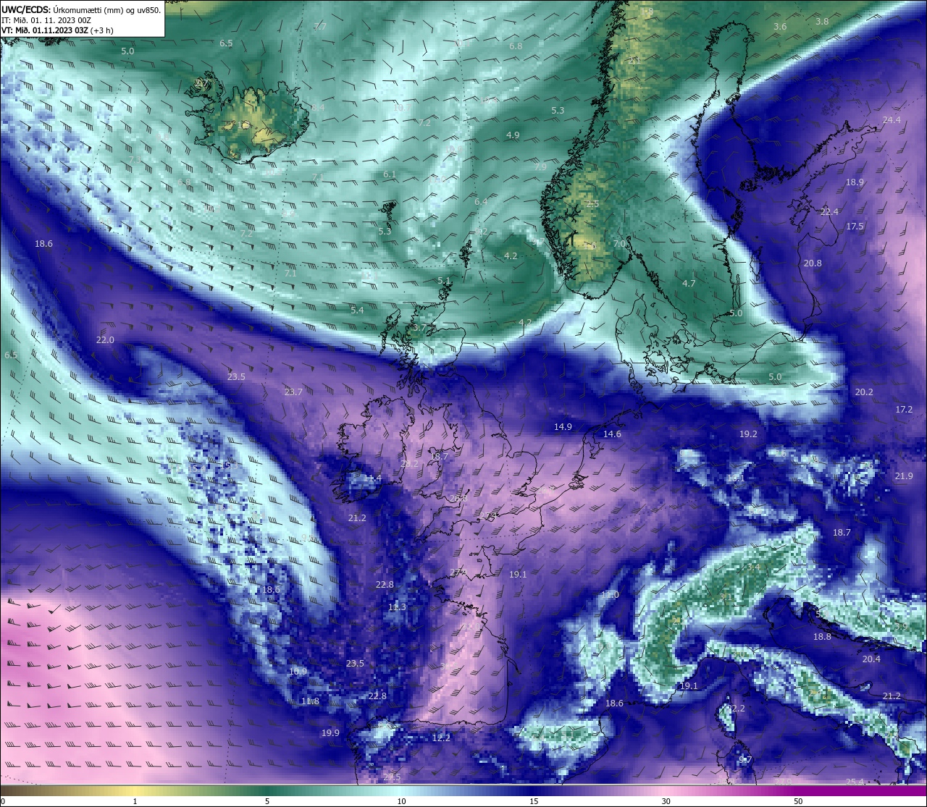Select the initial time line "IT: Mið. 01. 11. 2023 00Z"

46,20
